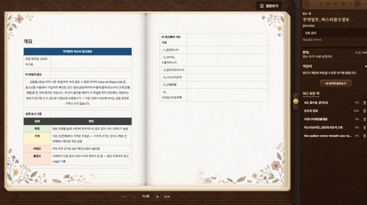Delete 모두의 창업 from recent books
Screen dimensions: 367x205
[364, 111]
